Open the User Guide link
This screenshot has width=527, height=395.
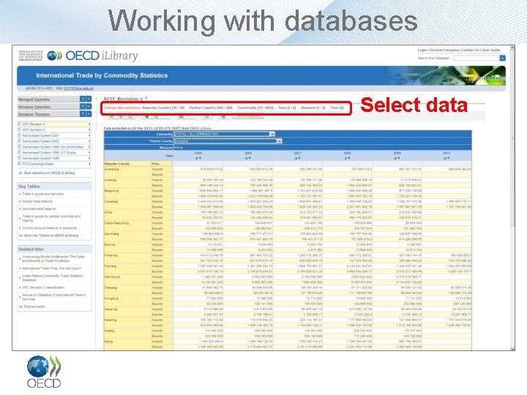tap(491, 50)
